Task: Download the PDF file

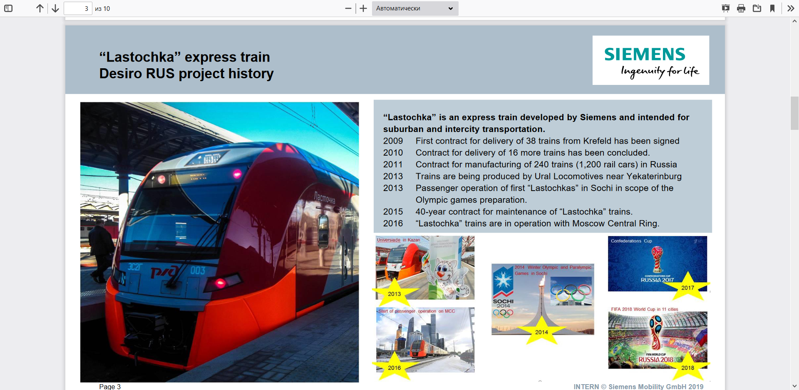Action: [757, 8]
